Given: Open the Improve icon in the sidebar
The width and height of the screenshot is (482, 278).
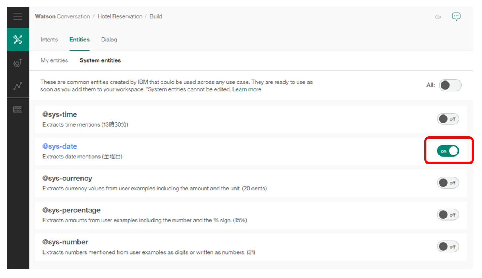Looking at the screenshot, I should [x=18, y=63].
